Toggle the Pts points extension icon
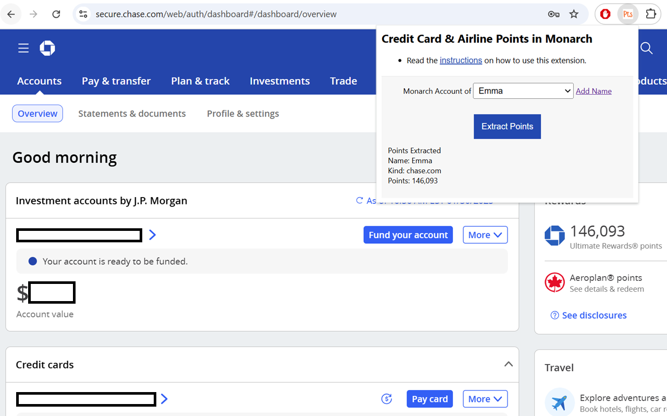This screenshot has height=416, width=667. [x=628, y=14]
